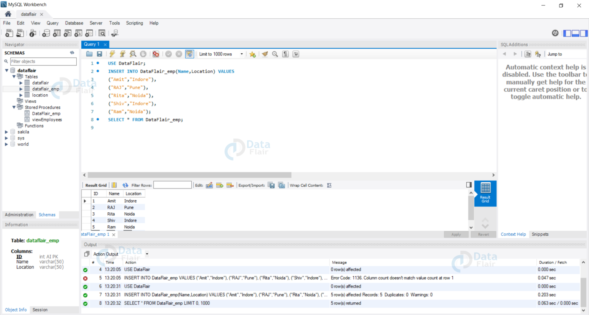Select the Result Grid side panel button

pyautogui.click(x=485, y=194)
